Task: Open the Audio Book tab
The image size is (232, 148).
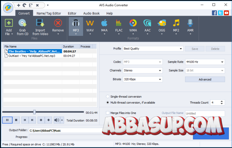Action: click(x=91, y=13)
